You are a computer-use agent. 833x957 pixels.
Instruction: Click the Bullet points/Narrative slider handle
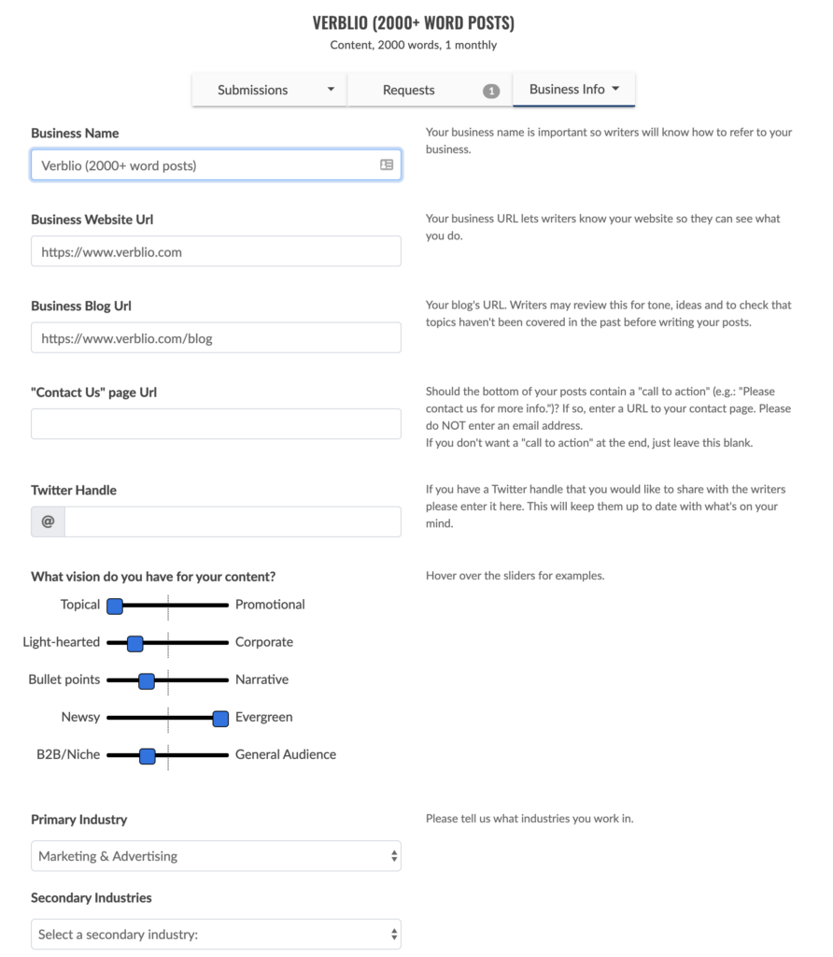coord(146,680)
